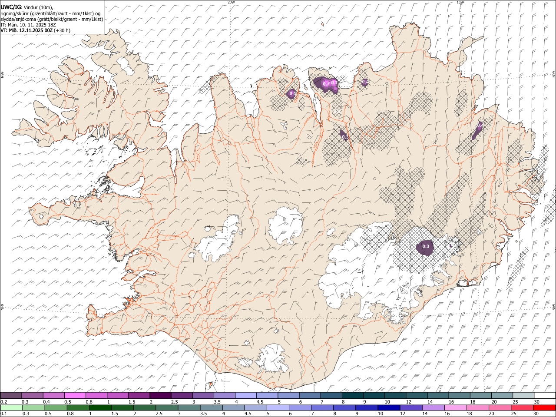Screen dimensions: 556x417
Task: Click the '15W' longitude label on the map border
Action: point(460,2)
